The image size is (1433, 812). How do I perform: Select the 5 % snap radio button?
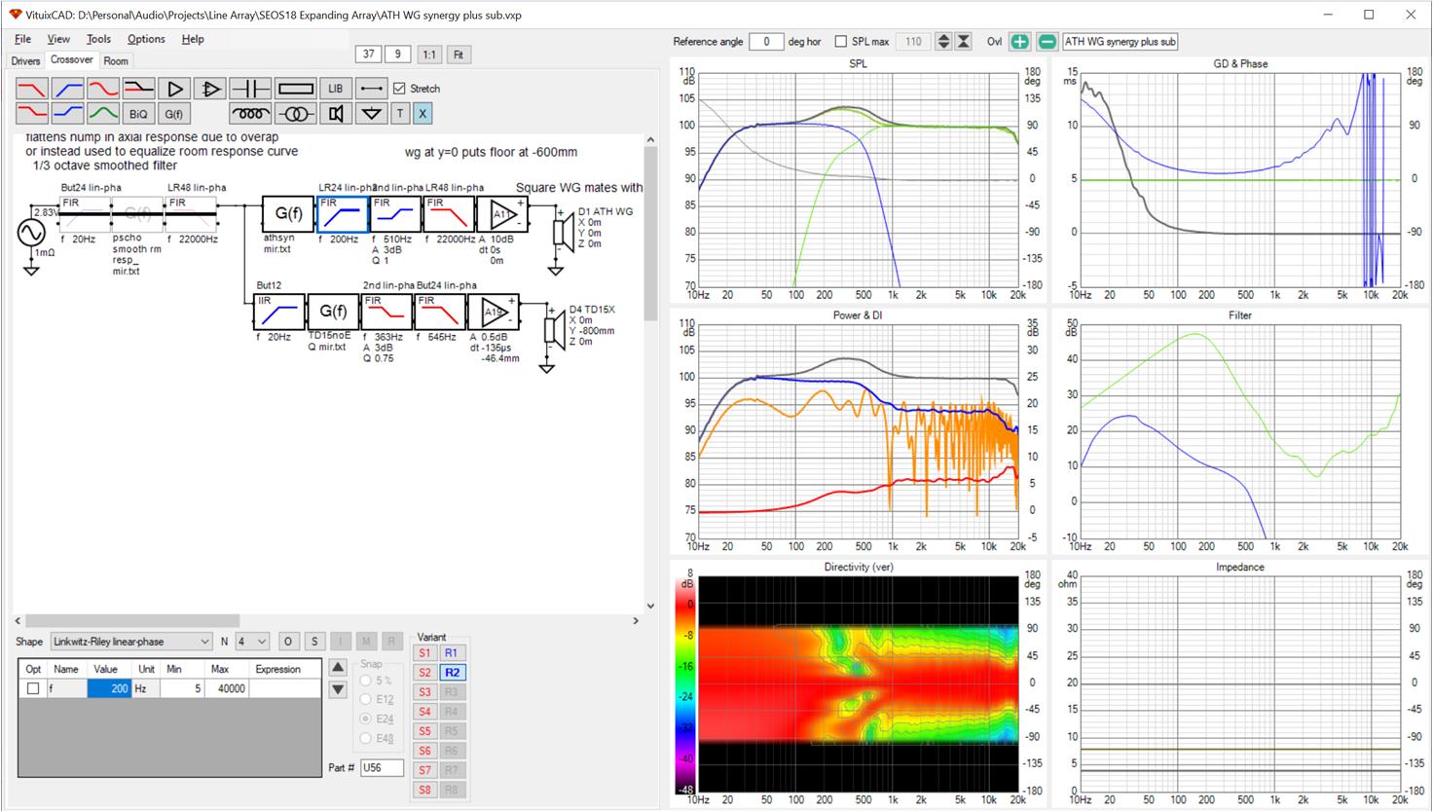point(366,681)
